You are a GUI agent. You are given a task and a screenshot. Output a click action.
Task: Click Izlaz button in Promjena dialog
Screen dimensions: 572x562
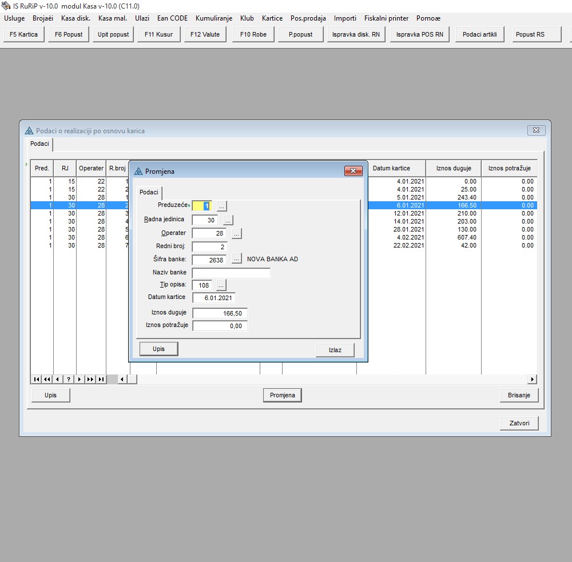(335, 350)
